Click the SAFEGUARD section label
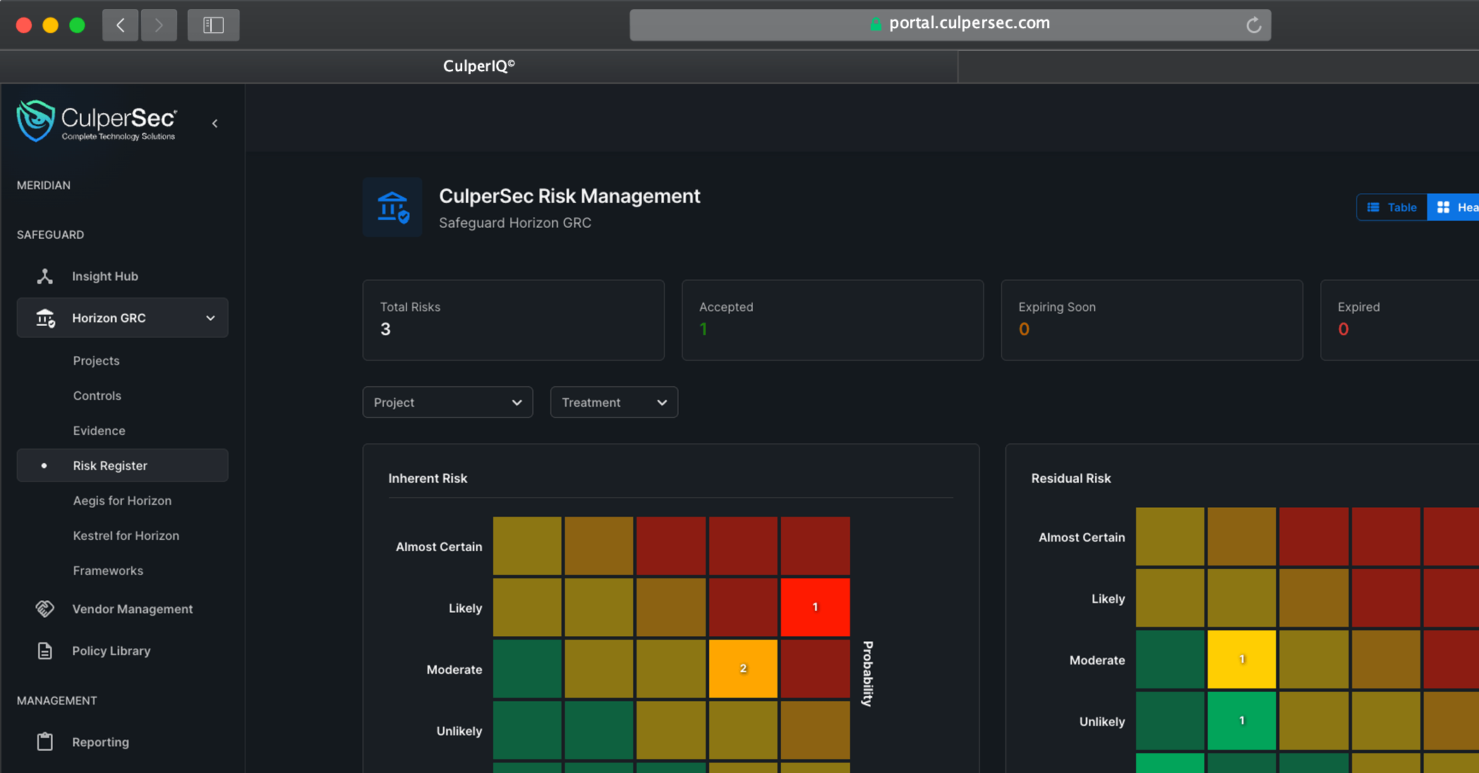The image size is (1479, 773). (x=50, y=234)
